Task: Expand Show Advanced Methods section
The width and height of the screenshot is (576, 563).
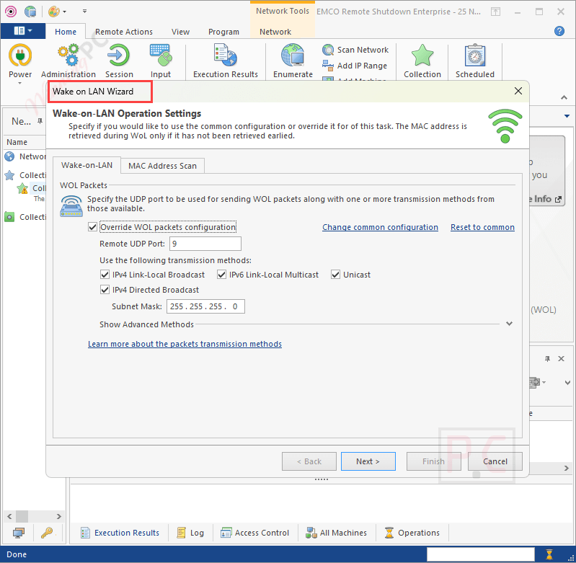Action: click(509, 324)
